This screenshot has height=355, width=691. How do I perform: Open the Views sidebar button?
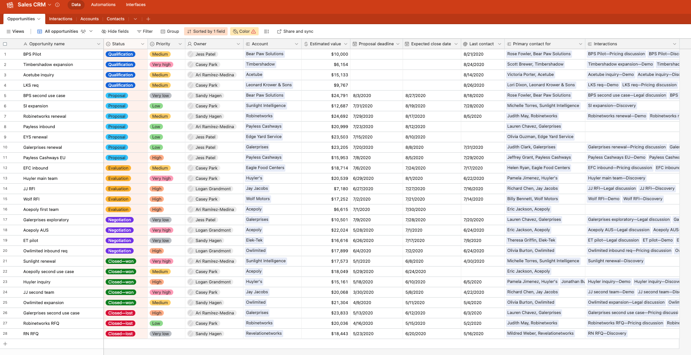tap(15, 31)
